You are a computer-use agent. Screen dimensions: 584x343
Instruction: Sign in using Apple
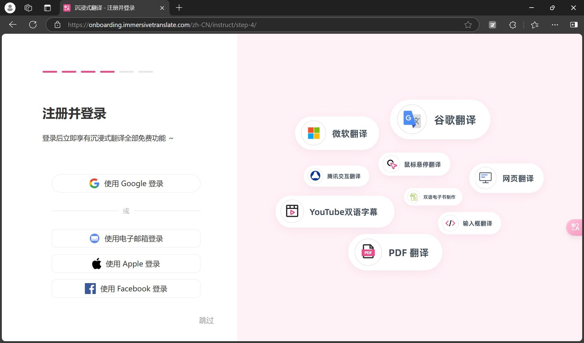pos(126,264)
